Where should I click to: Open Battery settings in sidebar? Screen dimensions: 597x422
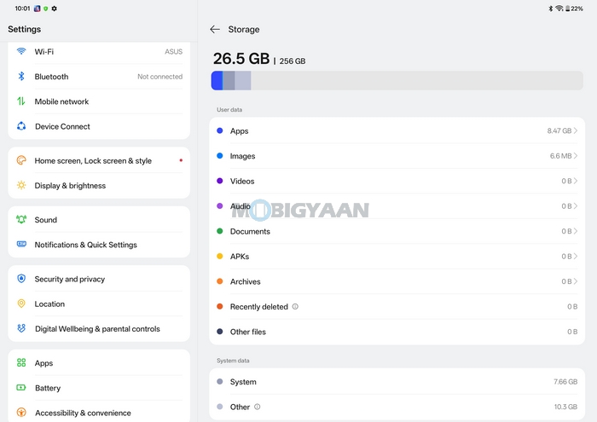(48, 388)
